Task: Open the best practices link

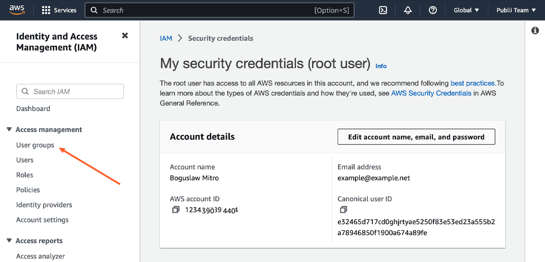Action: (x=472, y=83)
